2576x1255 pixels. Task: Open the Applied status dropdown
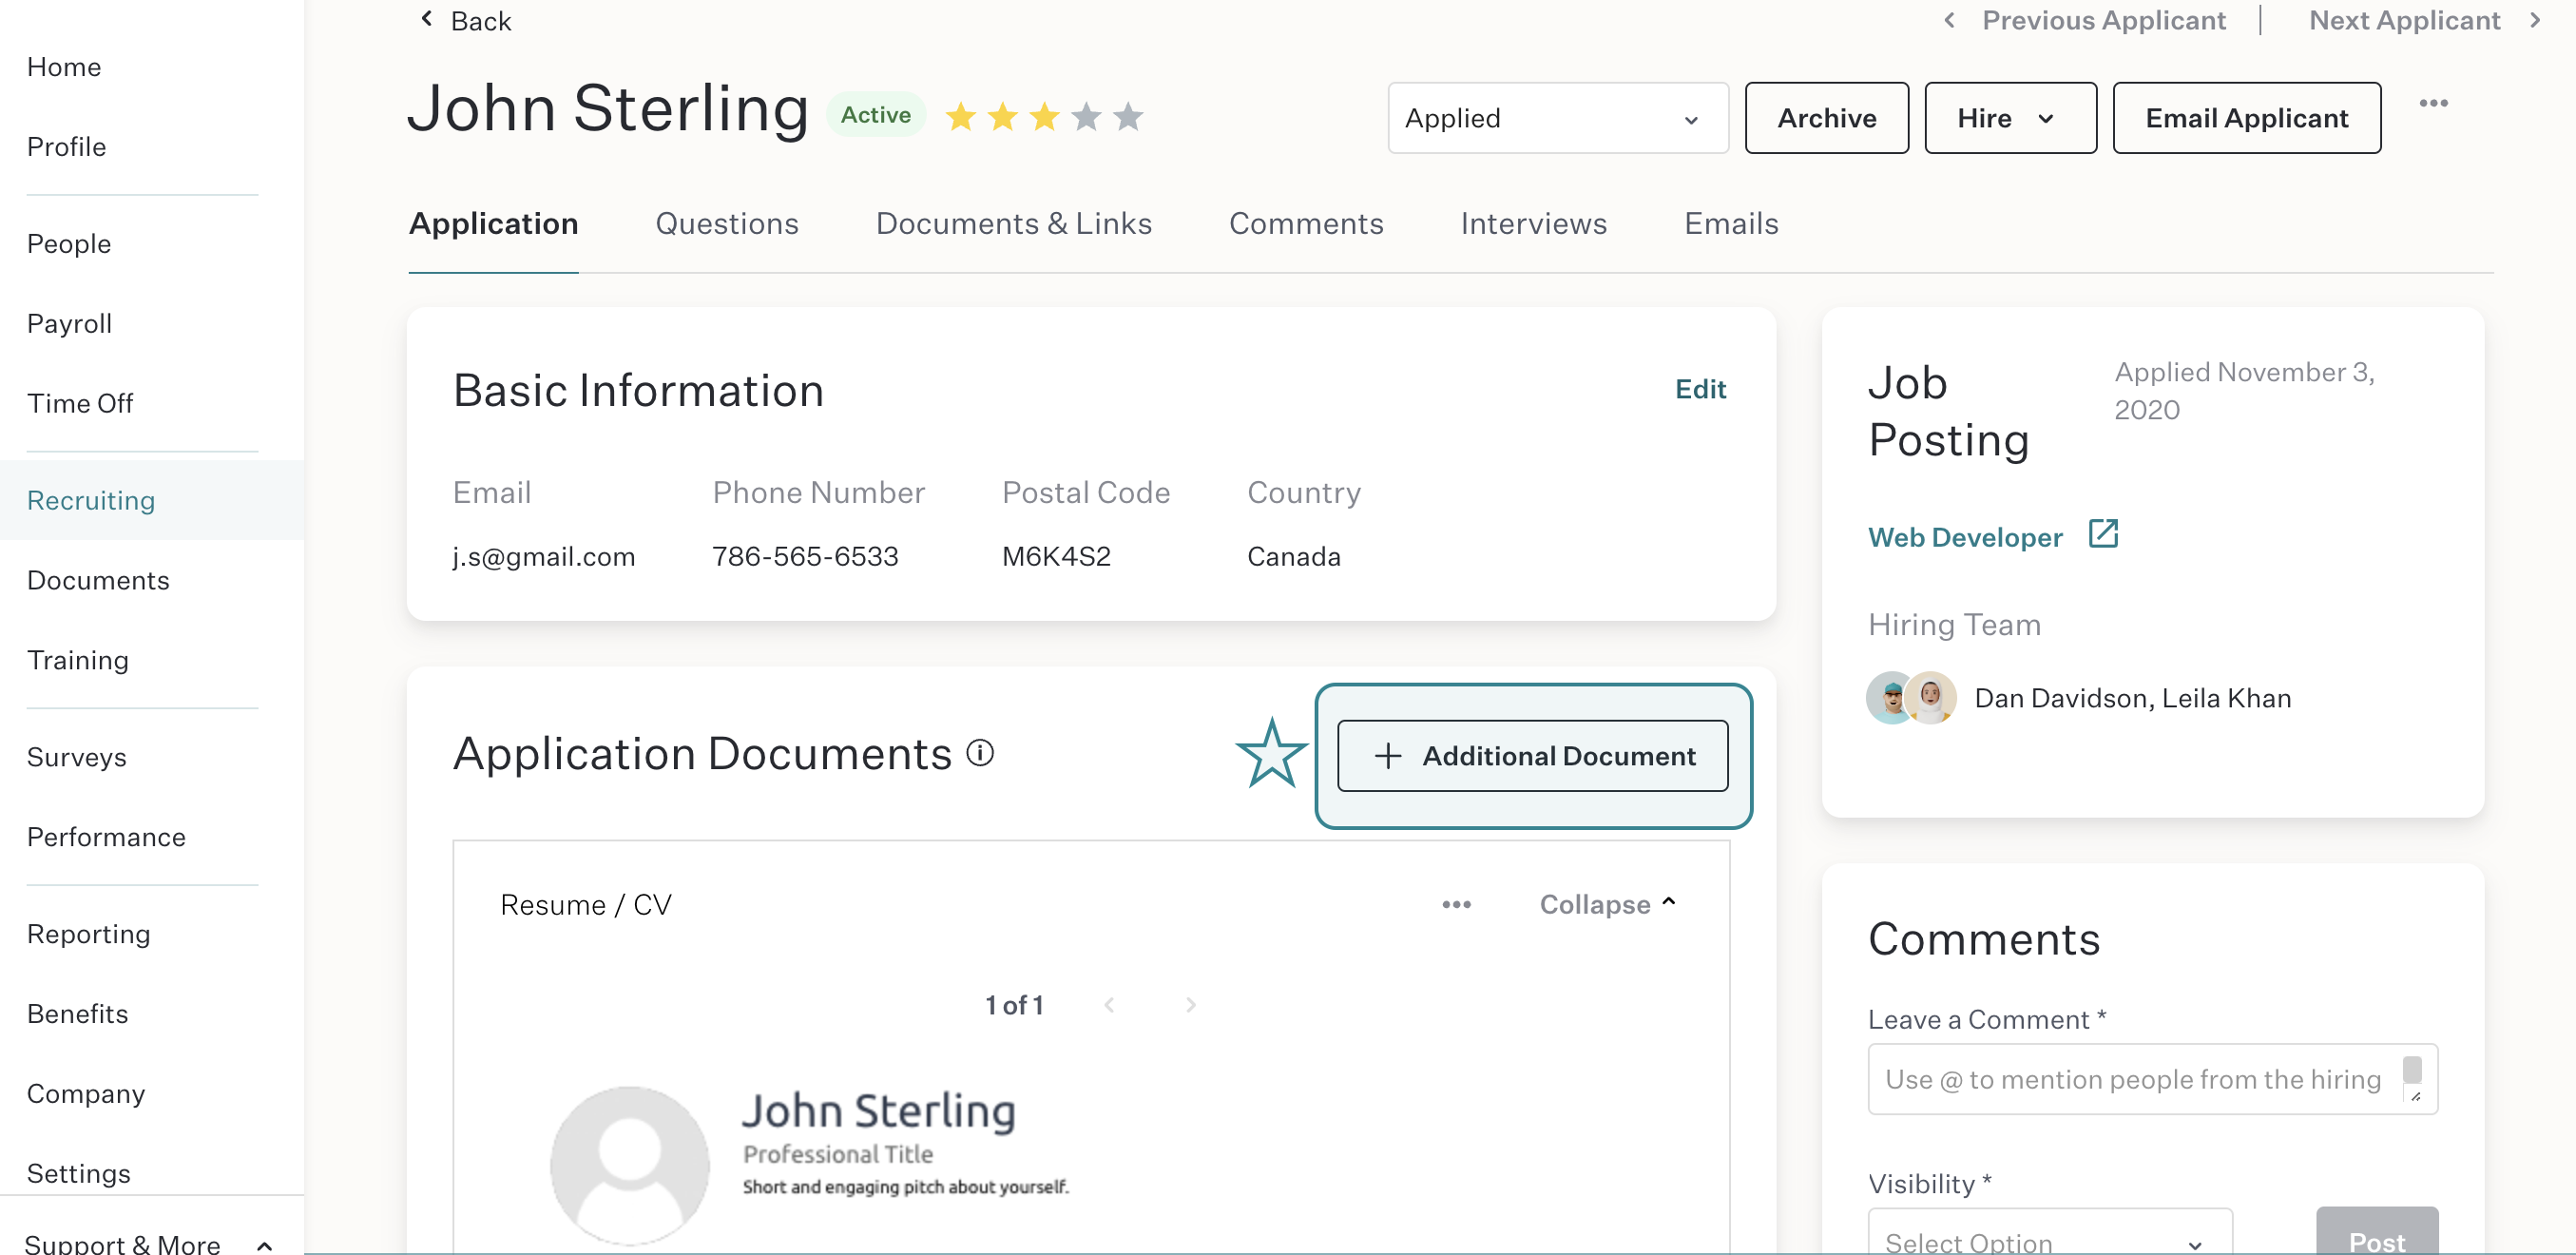click(x=1558, y=118)
